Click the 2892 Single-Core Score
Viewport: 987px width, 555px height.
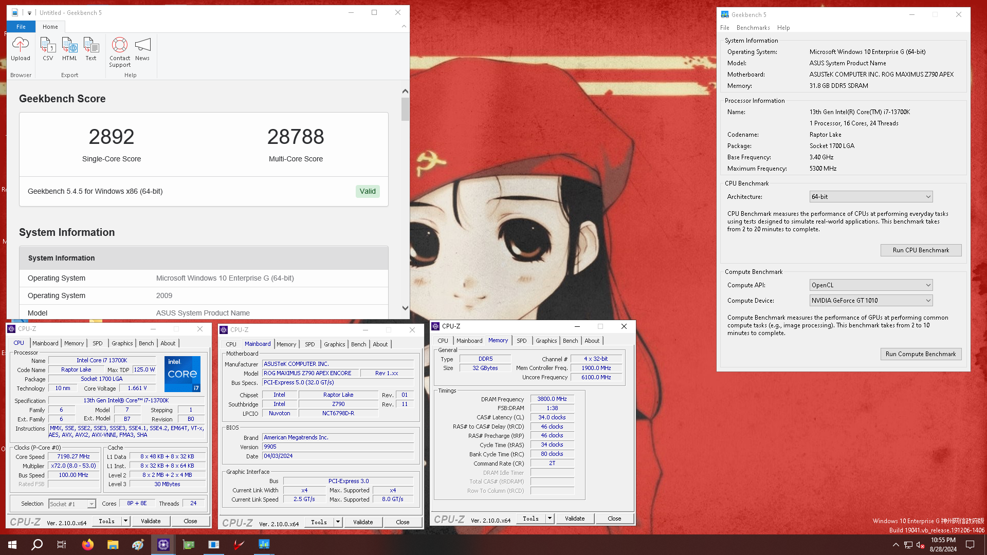point(112,137)
